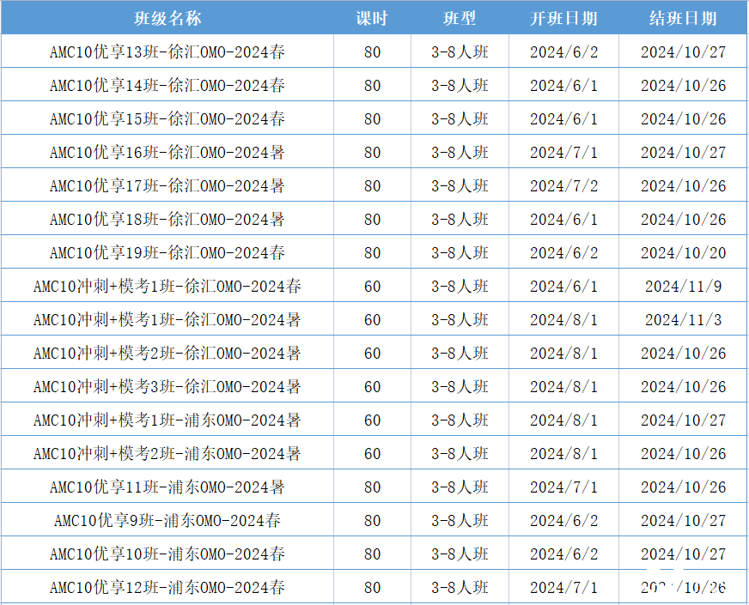This screenshot has height=605, width=749.
Task: Select the AMC10优享10班-浦东OMO-2024春 cell
Action: 167,554
